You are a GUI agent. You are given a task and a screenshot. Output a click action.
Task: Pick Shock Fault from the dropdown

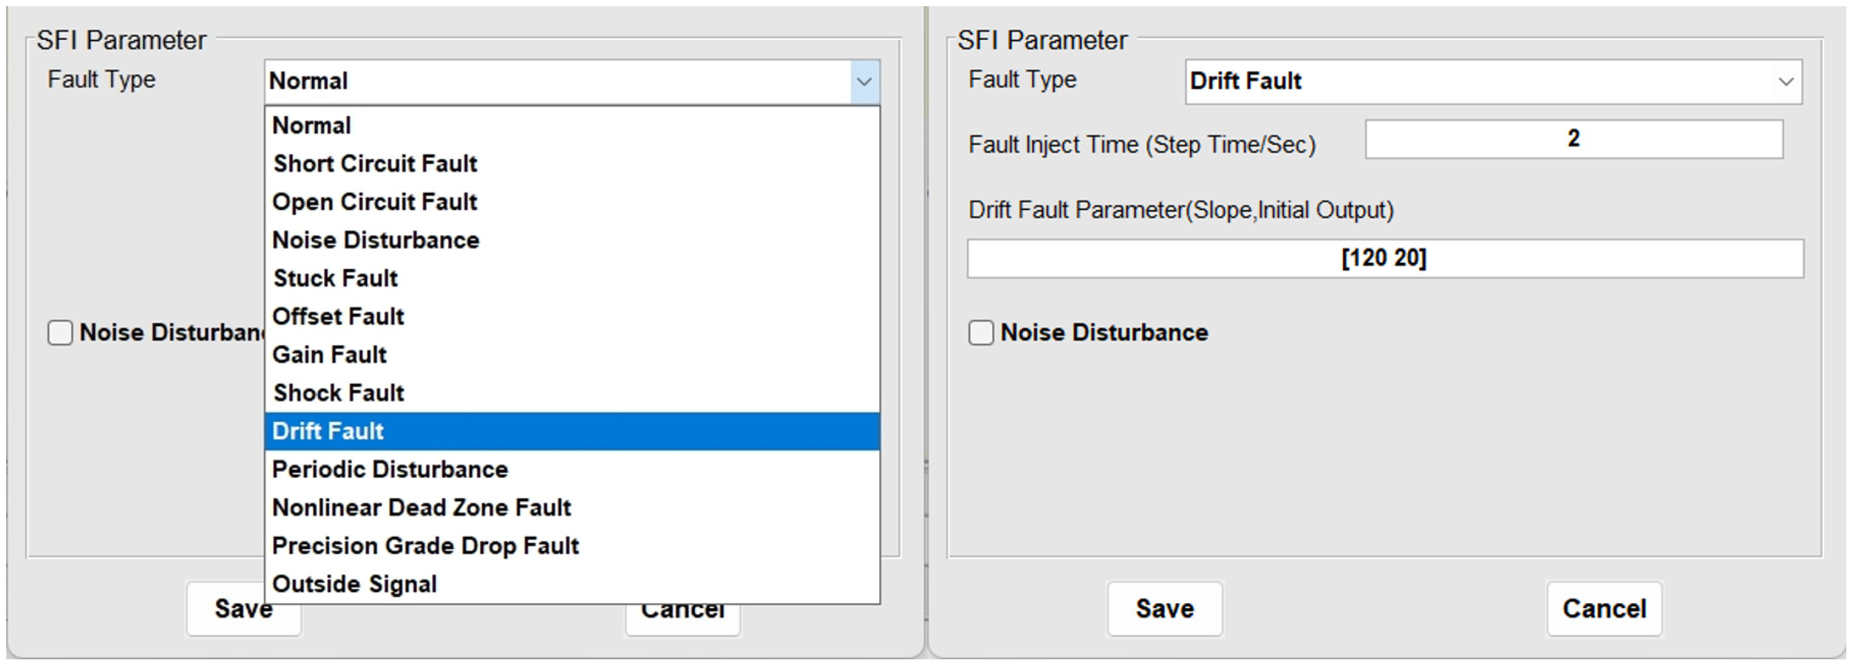tap(338, 393)
